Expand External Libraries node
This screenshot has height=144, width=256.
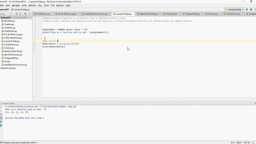point(8,68)
